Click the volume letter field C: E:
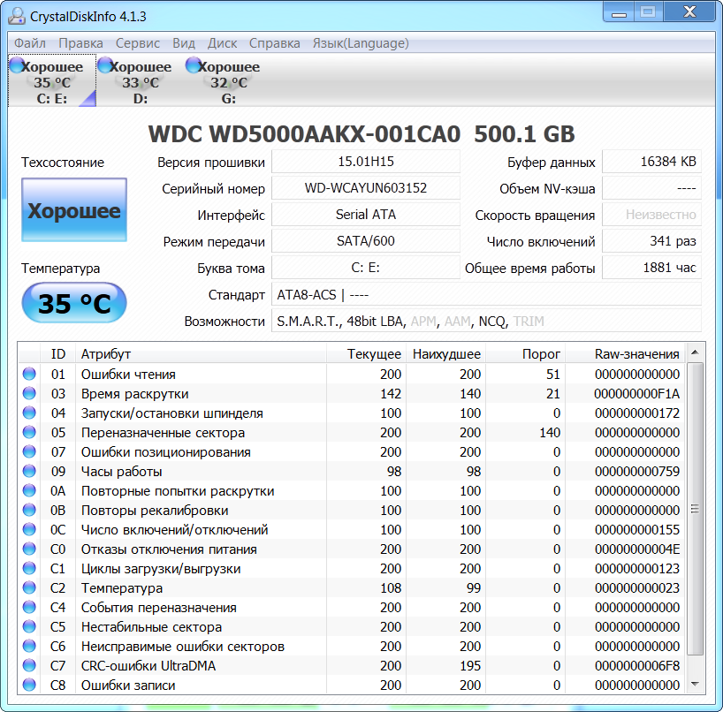The height and width of the screenshot is (712, 723). click(x=366, y=268)
